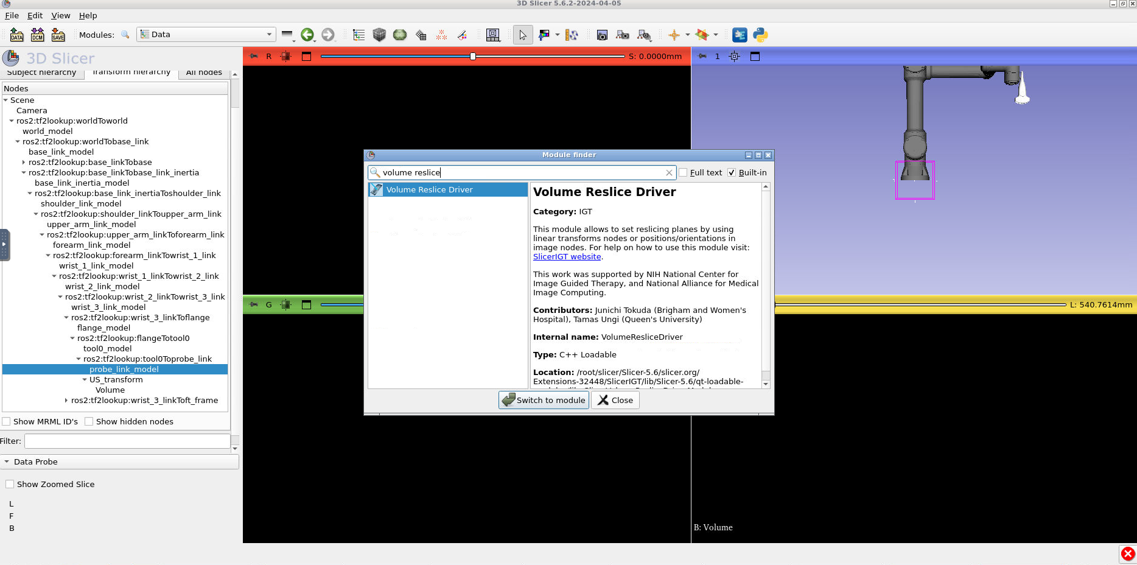Select the mouse pointer mode tool

pos(523,35)
